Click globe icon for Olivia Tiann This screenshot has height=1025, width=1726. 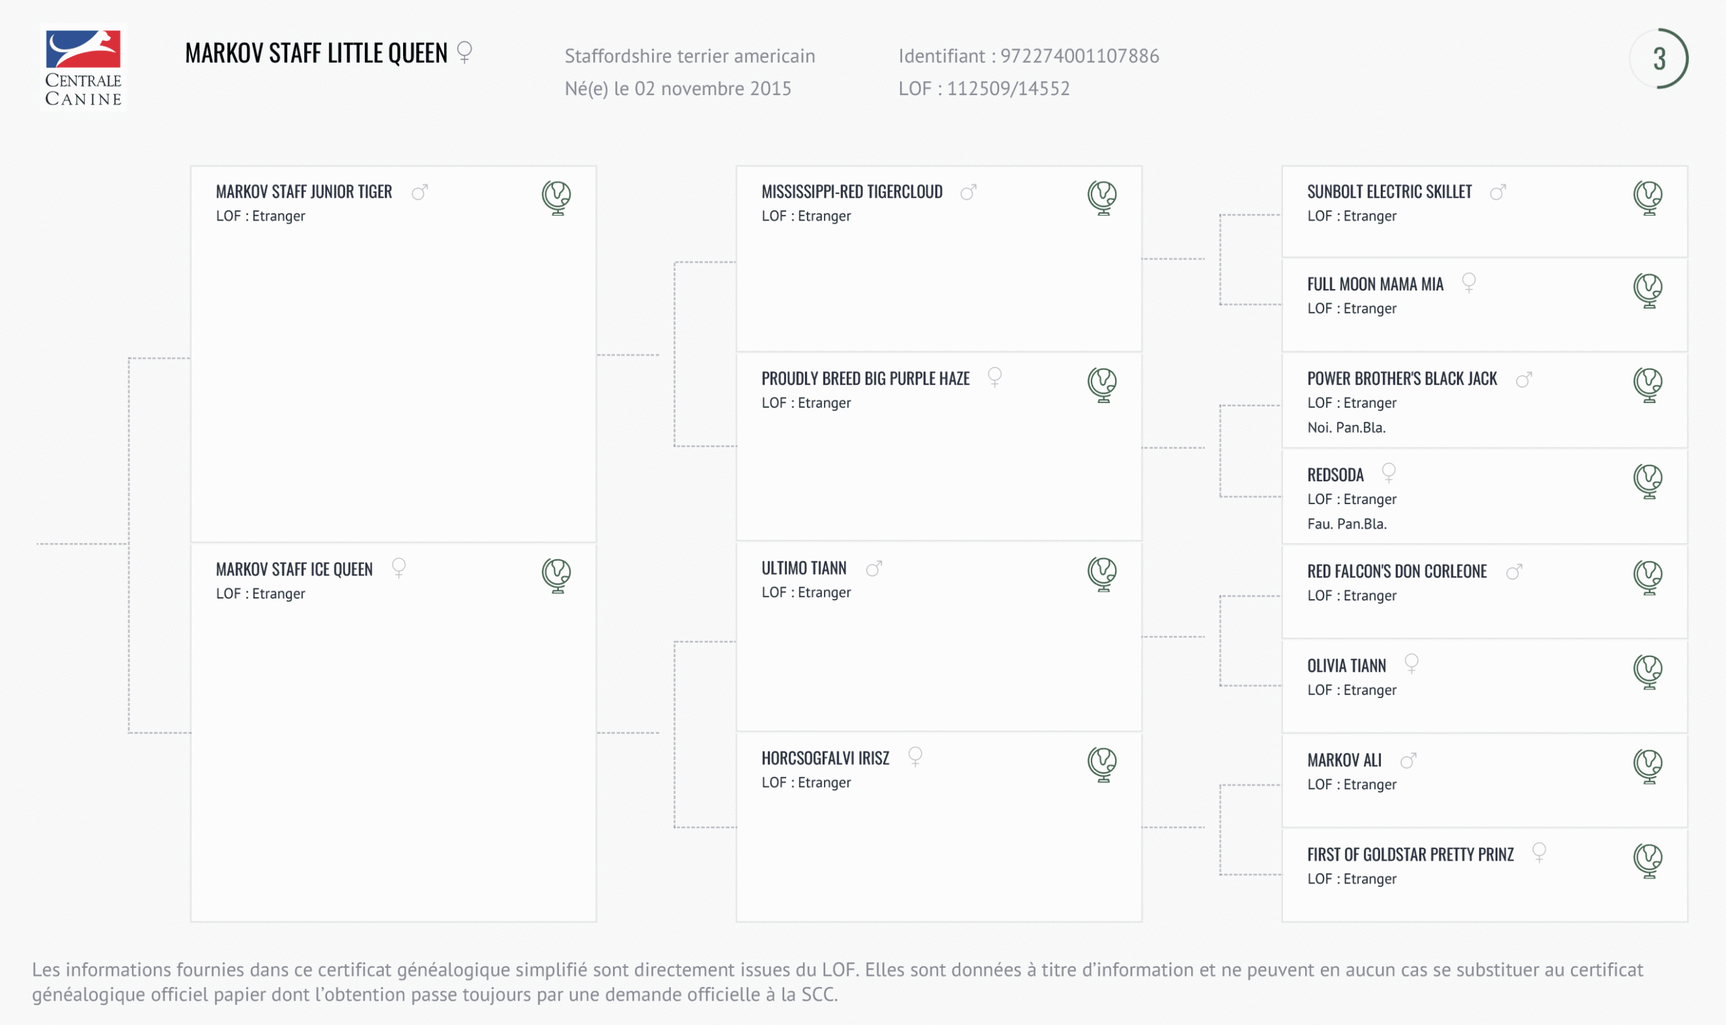[x=1648, y=671]
